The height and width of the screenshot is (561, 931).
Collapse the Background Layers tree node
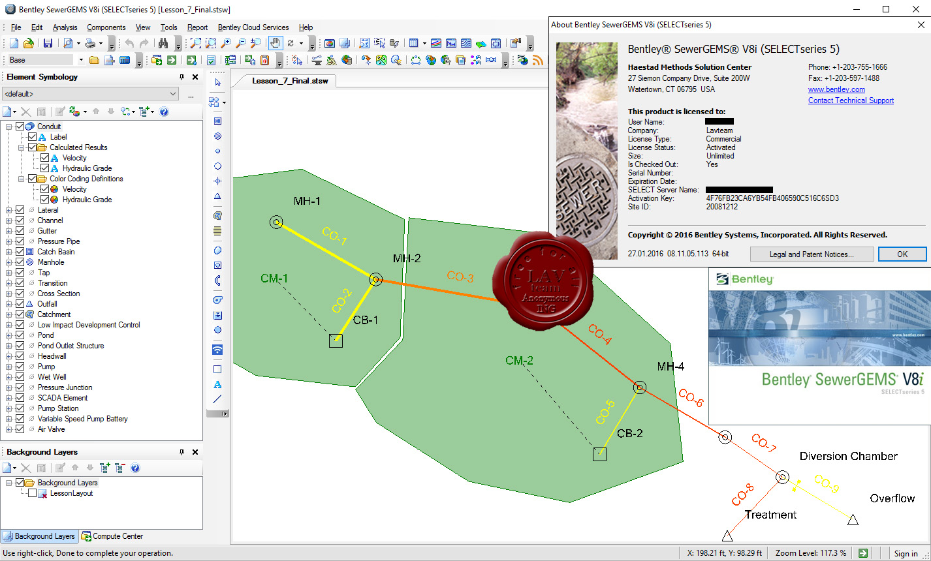pos(9,483)
